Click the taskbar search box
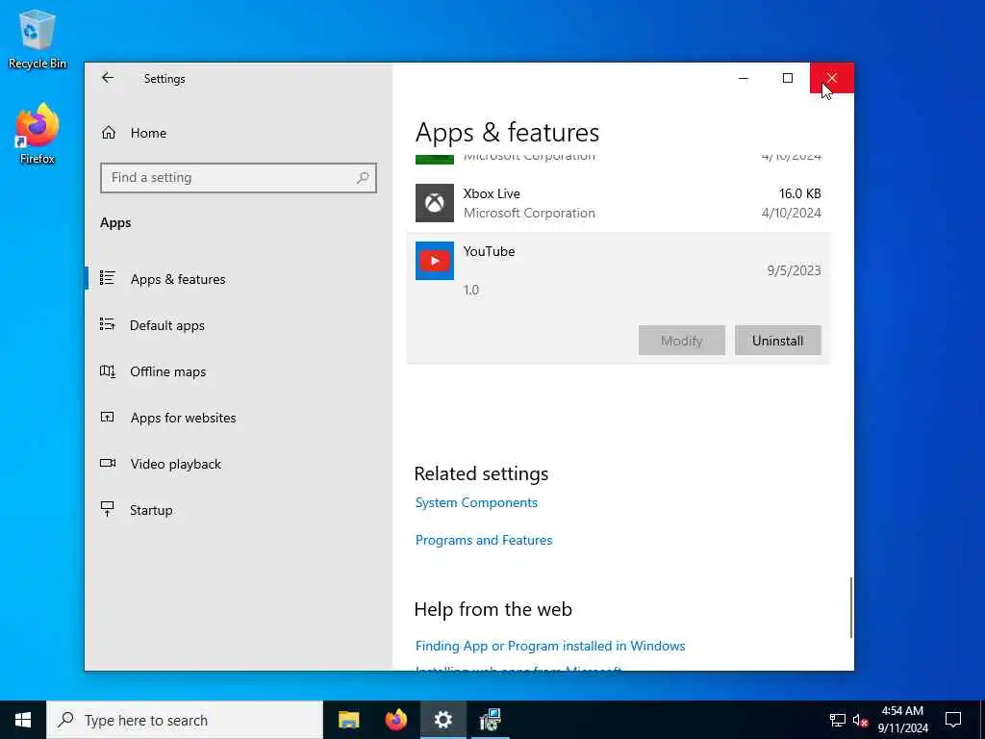 (185, 720)
